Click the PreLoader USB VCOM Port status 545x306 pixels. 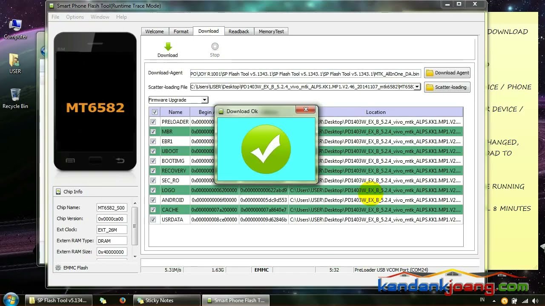(x=391, y=270)
